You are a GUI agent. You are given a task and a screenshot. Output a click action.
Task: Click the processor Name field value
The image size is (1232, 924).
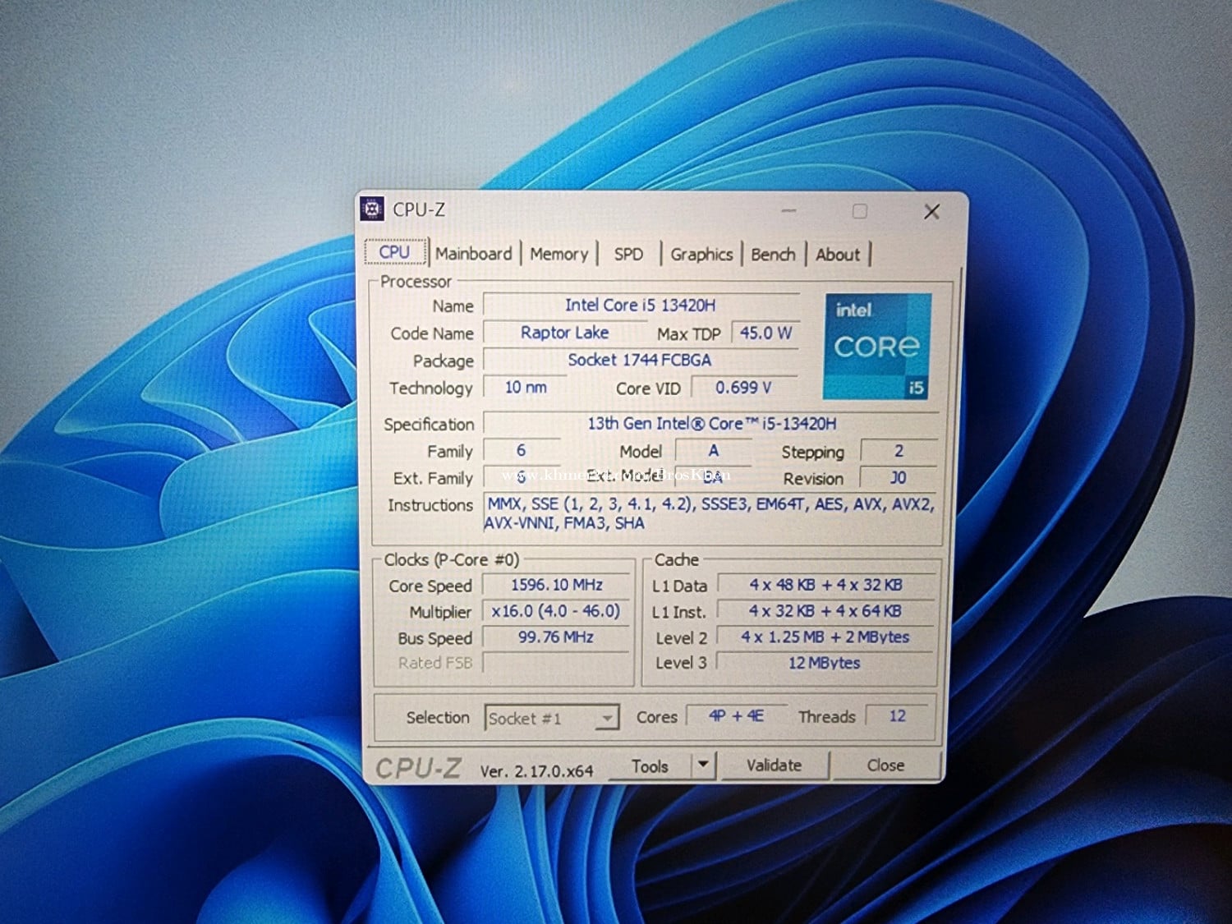point(640,306)
